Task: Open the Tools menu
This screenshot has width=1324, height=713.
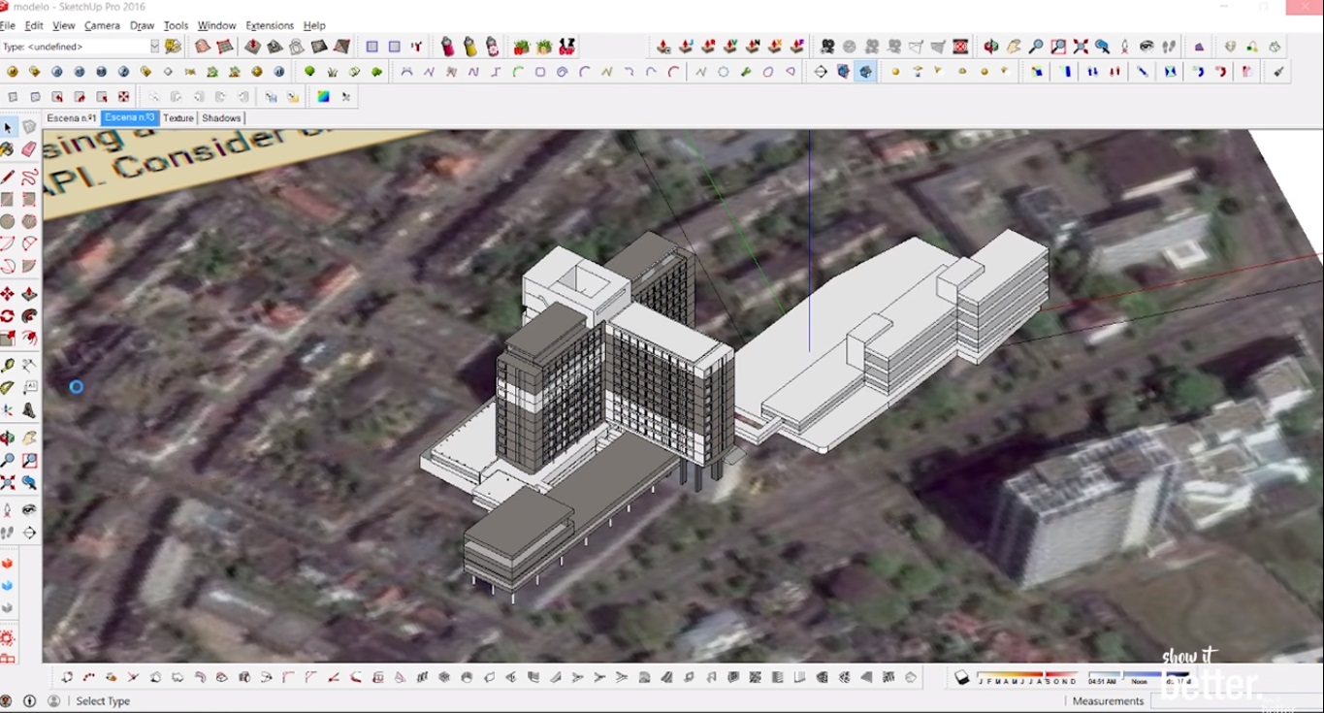Action: [x=175, y=25]
